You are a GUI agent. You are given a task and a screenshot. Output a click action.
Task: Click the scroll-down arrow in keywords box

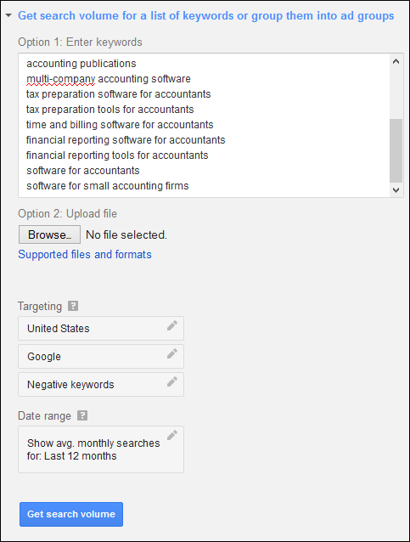click(396, 189)
